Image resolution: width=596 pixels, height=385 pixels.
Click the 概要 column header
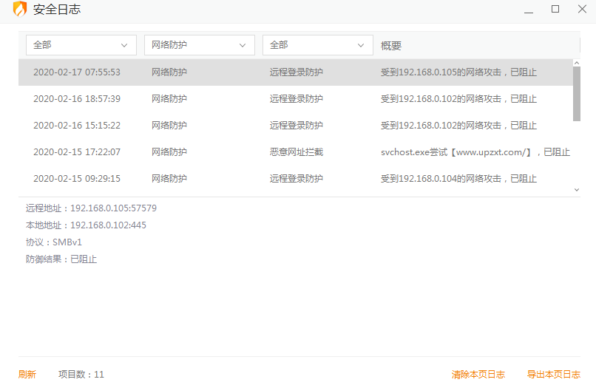[x=391, y=46]
